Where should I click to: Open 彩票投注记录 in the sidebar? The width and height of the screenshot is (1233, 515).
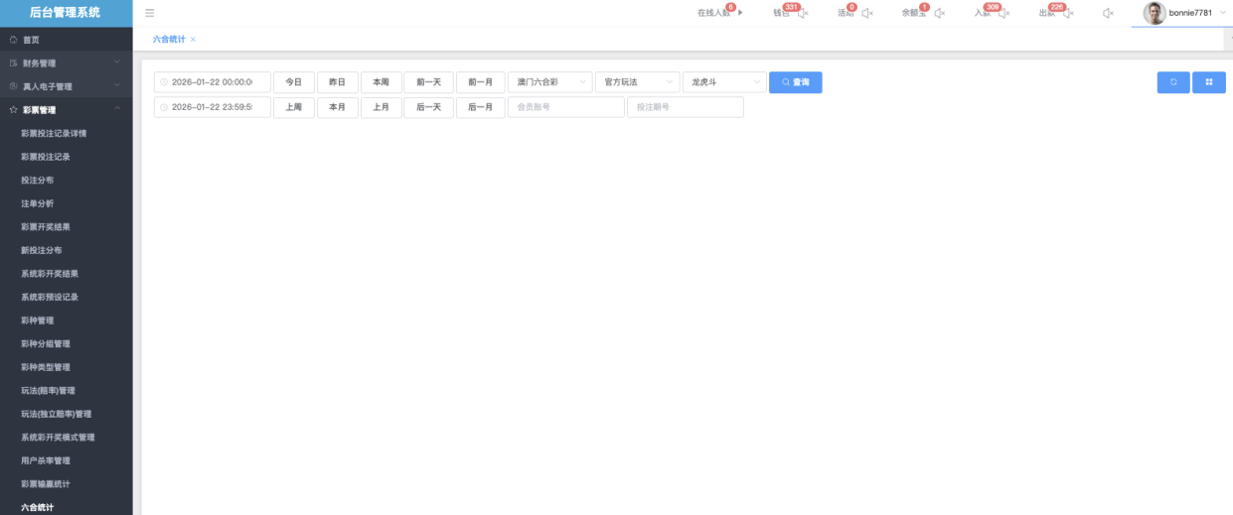pos(46,157)
